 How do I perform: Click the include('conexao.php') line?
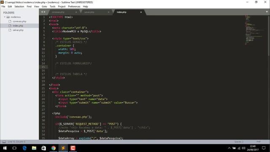pyautogui.click(x=73, y=117)
